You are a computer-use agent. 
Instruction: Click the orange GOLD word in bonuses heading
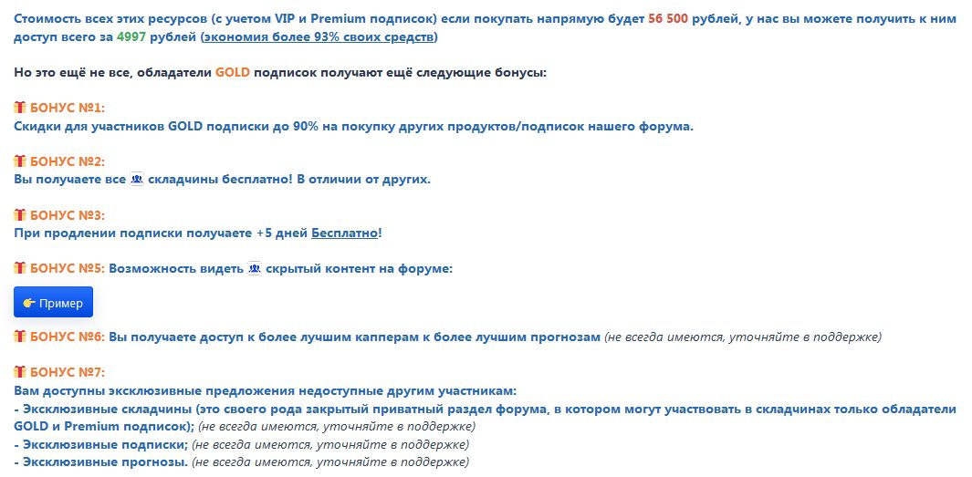click(233, 72)
